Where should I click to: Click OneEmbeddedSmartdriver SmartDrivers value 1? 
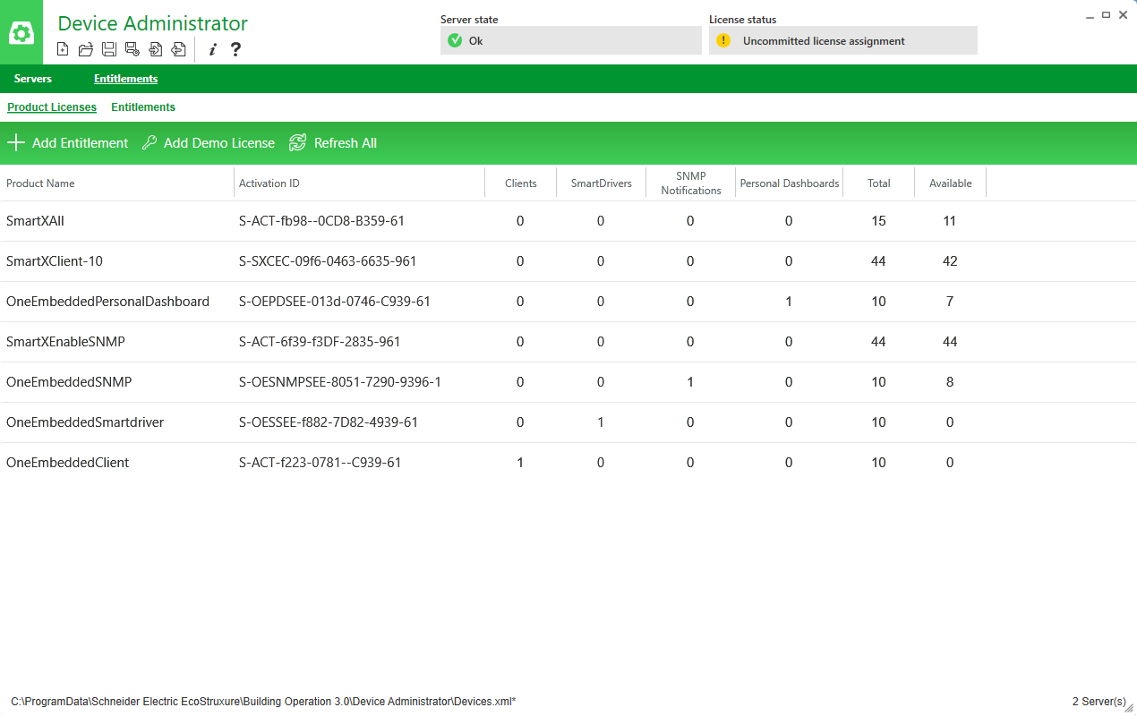pos(601,422)
